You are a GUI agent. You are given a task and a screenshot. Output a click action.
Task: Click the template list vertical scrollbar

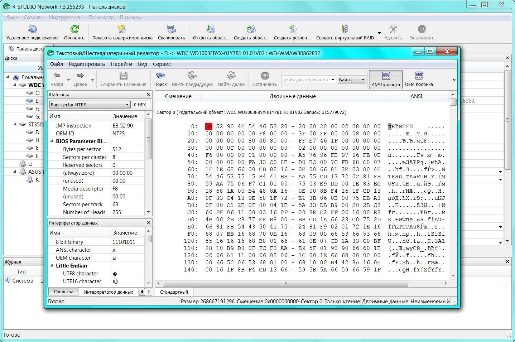click(x=148, y=140)
